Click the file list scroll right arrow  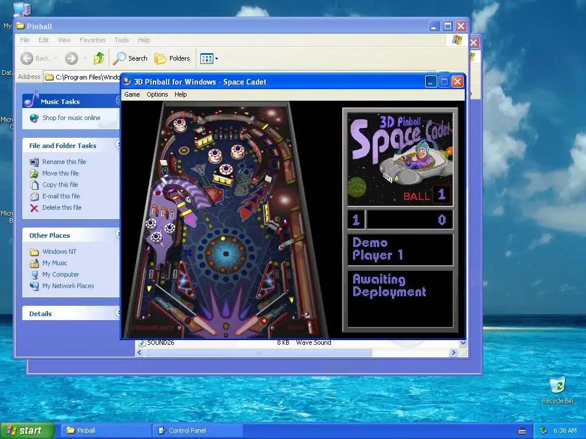click(453, 352)
